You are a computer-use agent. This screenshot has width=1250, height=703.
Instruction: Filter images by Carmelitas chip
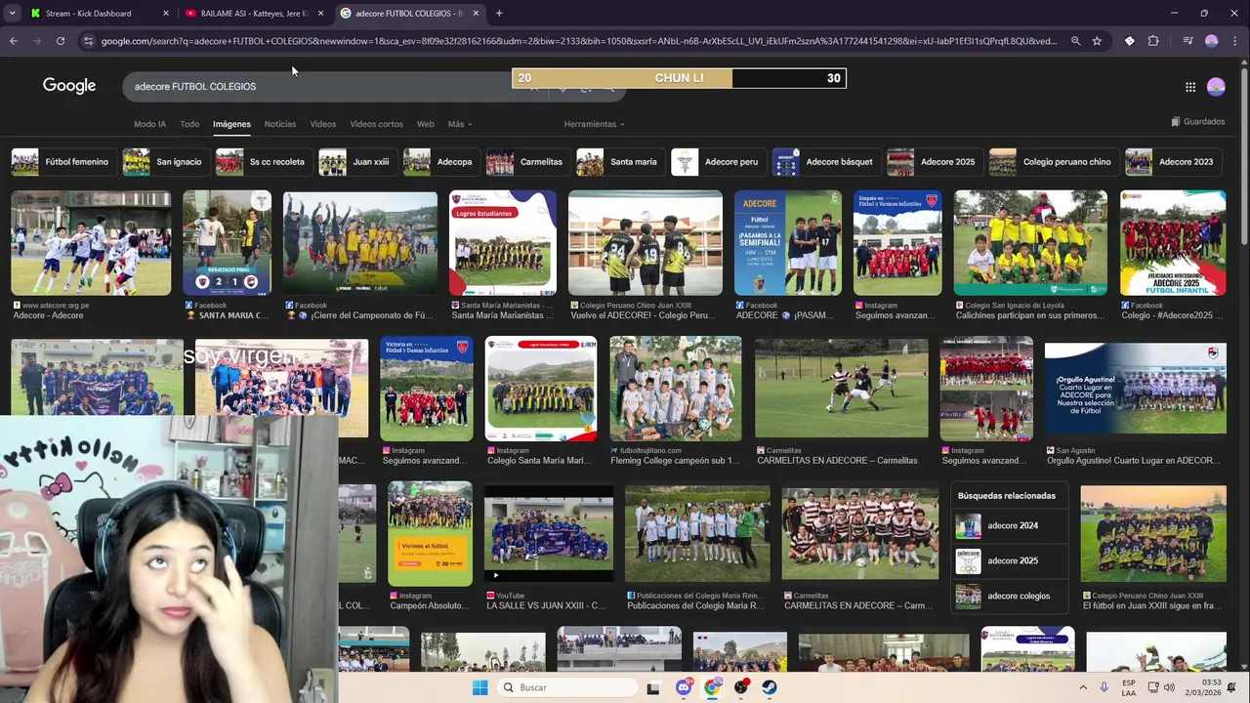526,162
